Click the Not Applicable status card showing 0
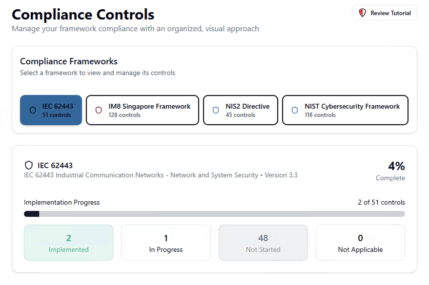The image size is (429, 285). coord(360,242)
